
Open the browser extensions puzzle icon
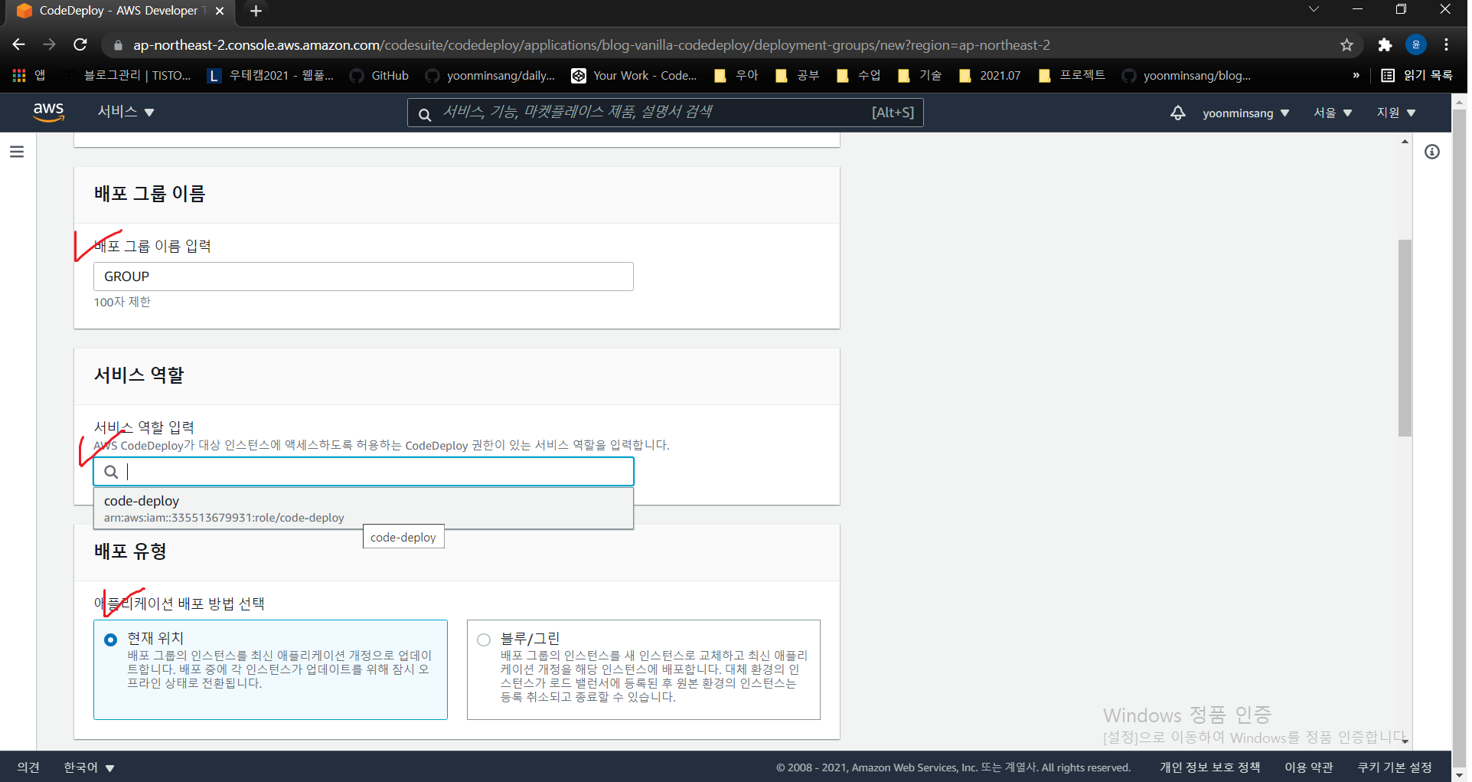coord(1384,45)
